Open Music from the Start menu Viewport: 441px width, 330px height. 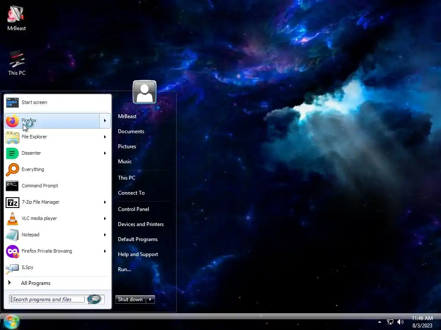coord(125,162)
